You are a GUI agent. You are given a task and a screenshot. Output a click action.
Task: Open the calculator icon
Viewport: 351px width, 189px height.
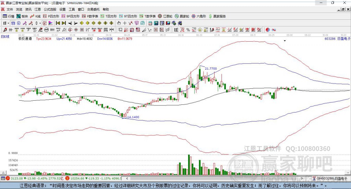point(156,23)
